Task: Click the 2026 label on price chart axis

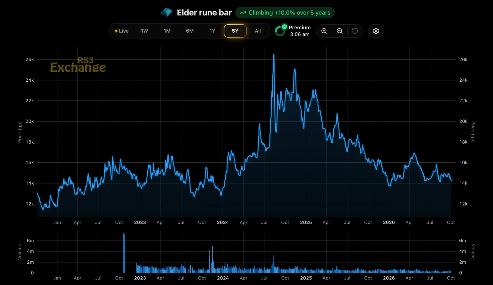Action: pyautogui.click(x=389, y=222)
